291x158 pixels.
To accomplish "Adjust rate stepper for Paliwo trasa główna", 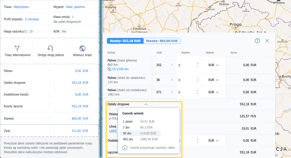I will pos(198,65).
